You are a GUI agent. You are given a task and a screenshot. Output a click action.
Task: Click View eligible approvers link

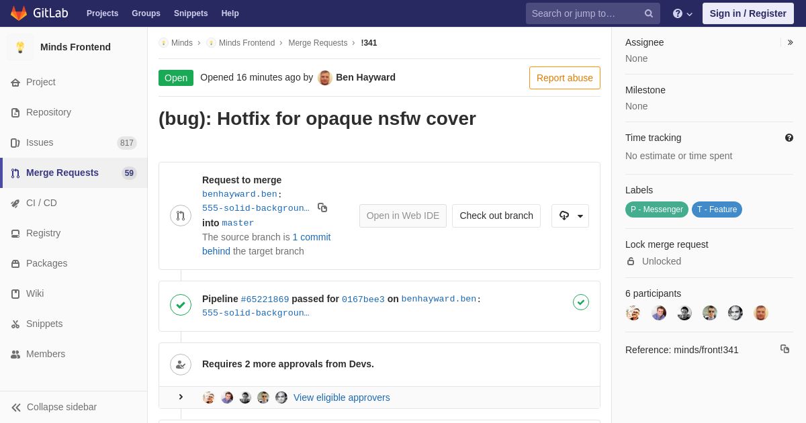(341, 397)
